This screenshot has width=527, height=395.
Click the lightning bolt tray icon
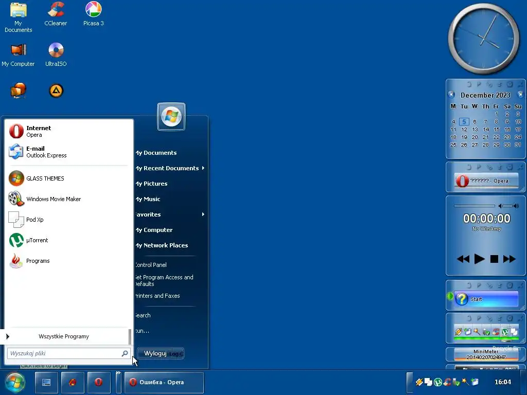tap(419, 382)
